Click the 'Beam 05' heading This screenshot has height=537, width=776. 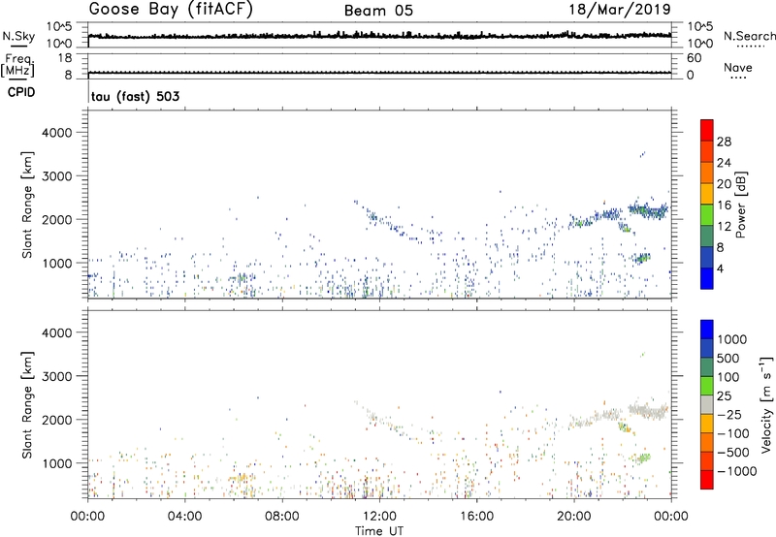(378, 11)
